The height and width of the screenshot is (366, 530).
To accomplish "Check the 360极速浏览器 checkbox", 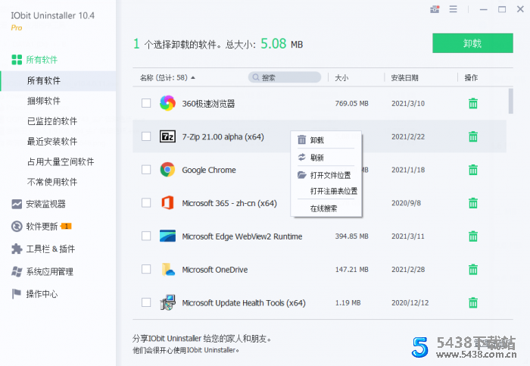I will 146,103.
